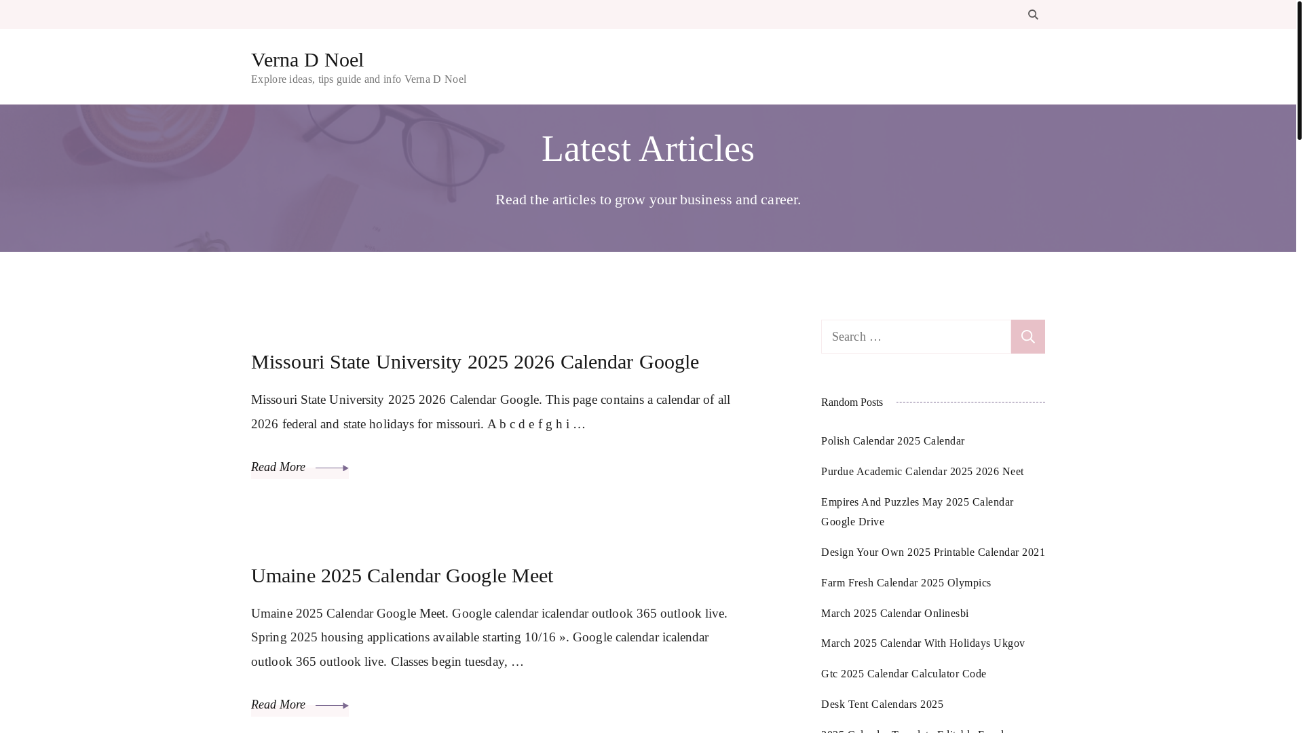
Task: Open March 2025 Calendar With Holidays Ukgov
Action: point(923,643)
